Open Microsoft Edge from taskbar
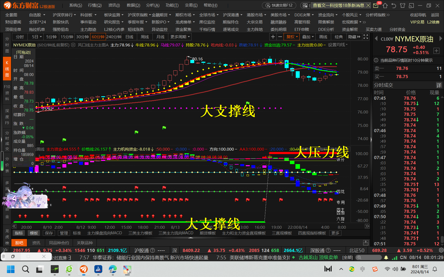The image size is (444, 277). click(113, 269)
